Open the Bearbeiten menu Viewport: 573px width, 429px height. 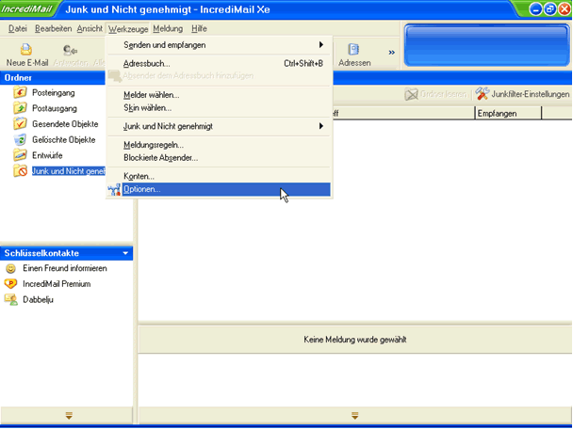click(x=54, y=28)
